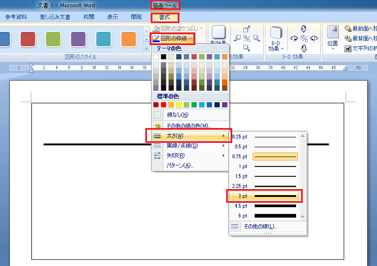Screen dimensions: 377x266
Task: Choose パターン(A) from the outline menu
Action: click(x=179, y=165)
